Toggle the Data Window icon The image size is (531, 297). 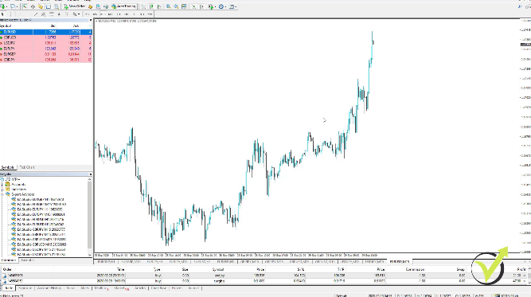point(33,6)
